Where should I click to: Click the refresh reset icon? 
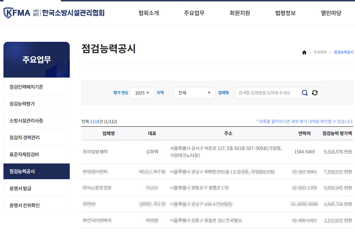point(315,93)
